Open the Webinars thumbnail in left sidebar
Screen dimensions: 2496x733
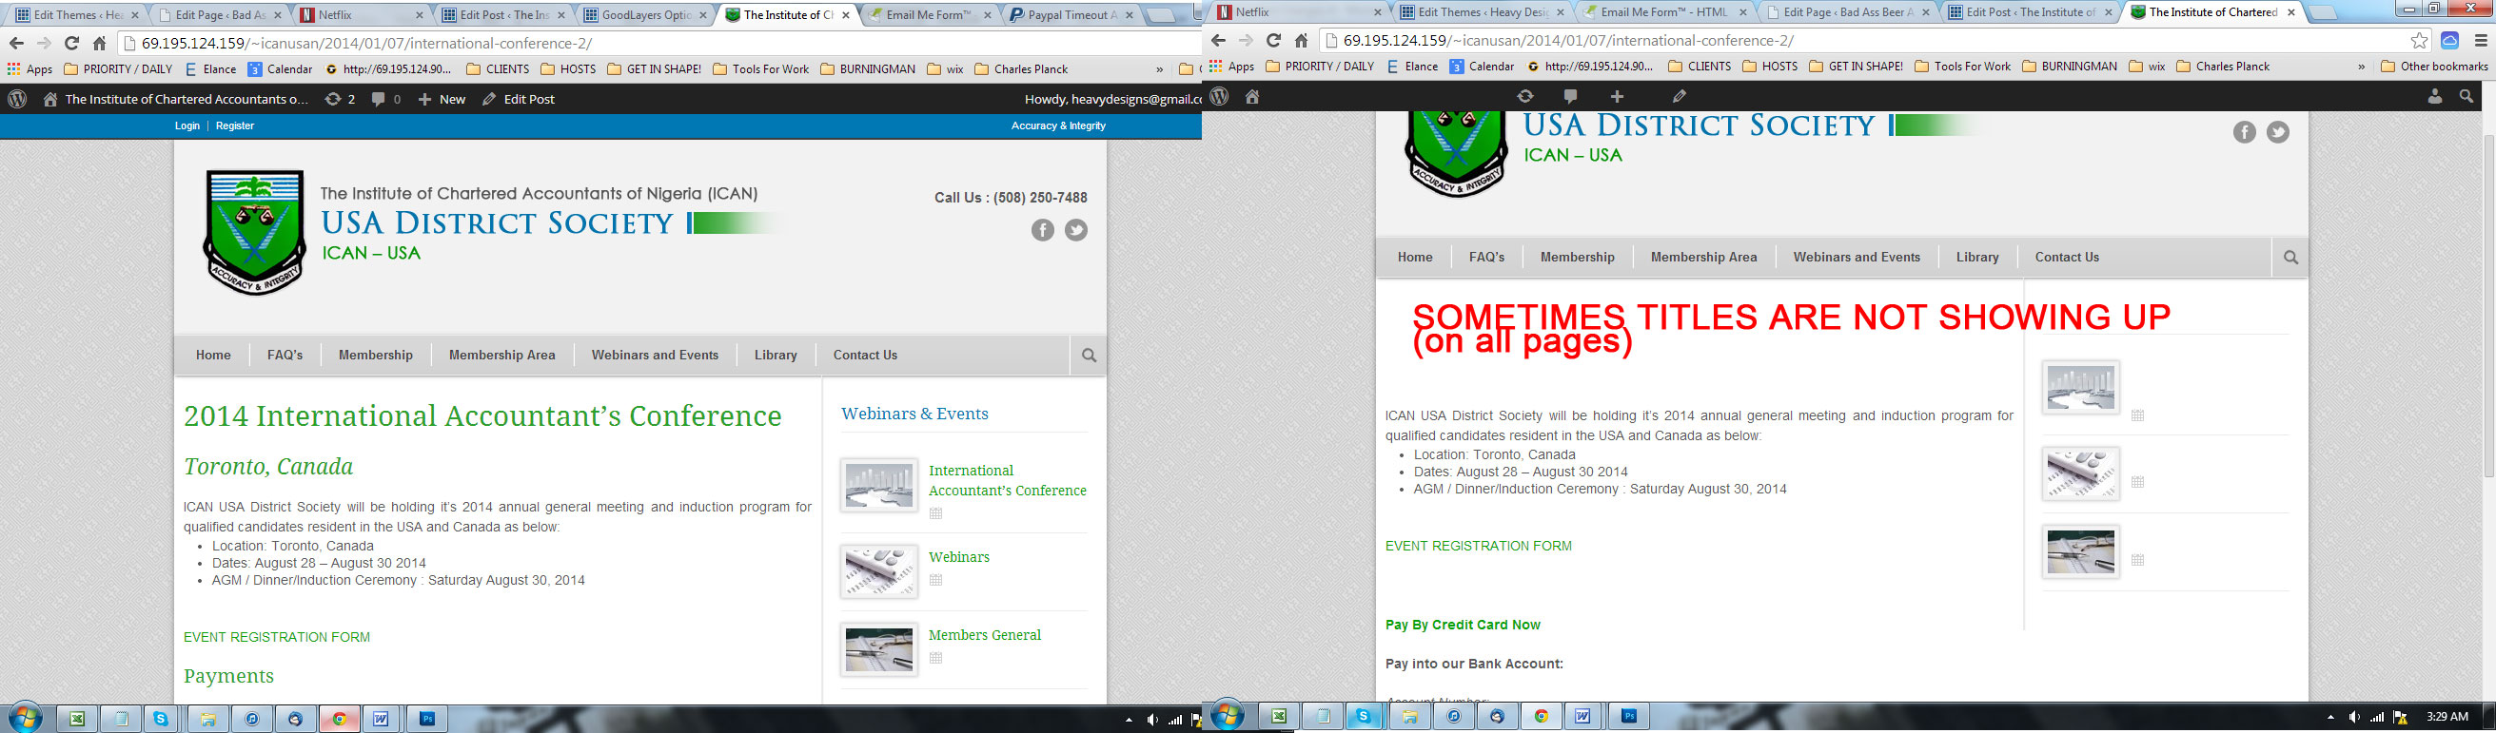[879, 571]
